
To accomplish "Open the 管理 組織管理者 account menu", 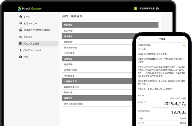I will (147, 9).
